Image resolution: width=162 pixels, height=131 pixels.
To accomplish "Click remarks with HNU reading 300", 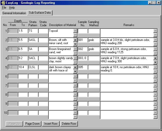I will point(127,60).
